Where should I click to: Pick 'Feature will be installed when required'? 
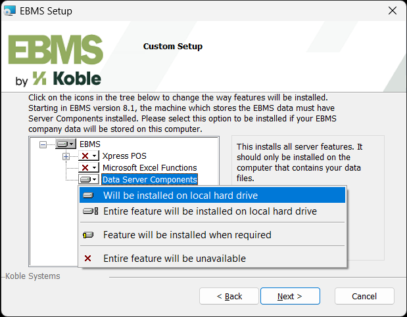pyautogui.click(x=187, y=235)
